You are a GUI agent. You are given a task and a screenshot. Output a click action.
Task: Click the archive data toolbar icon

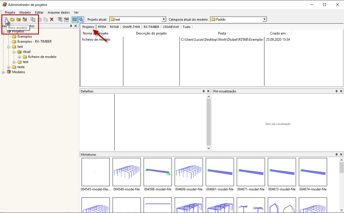click(60, 19)
